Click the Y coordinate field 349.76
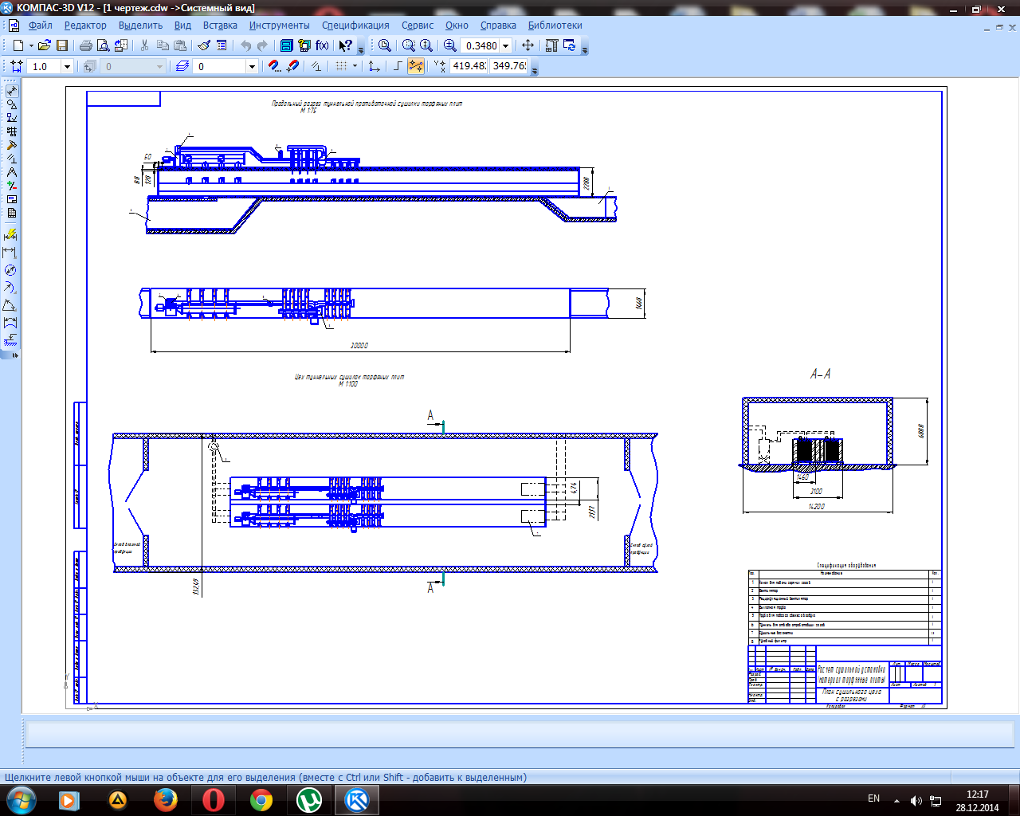 [509, 66]
